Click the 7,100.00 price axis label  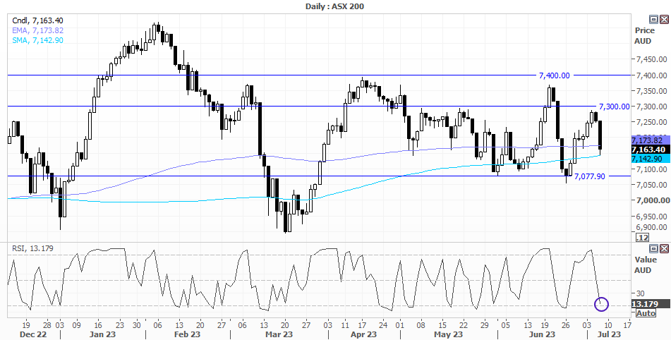652,169
